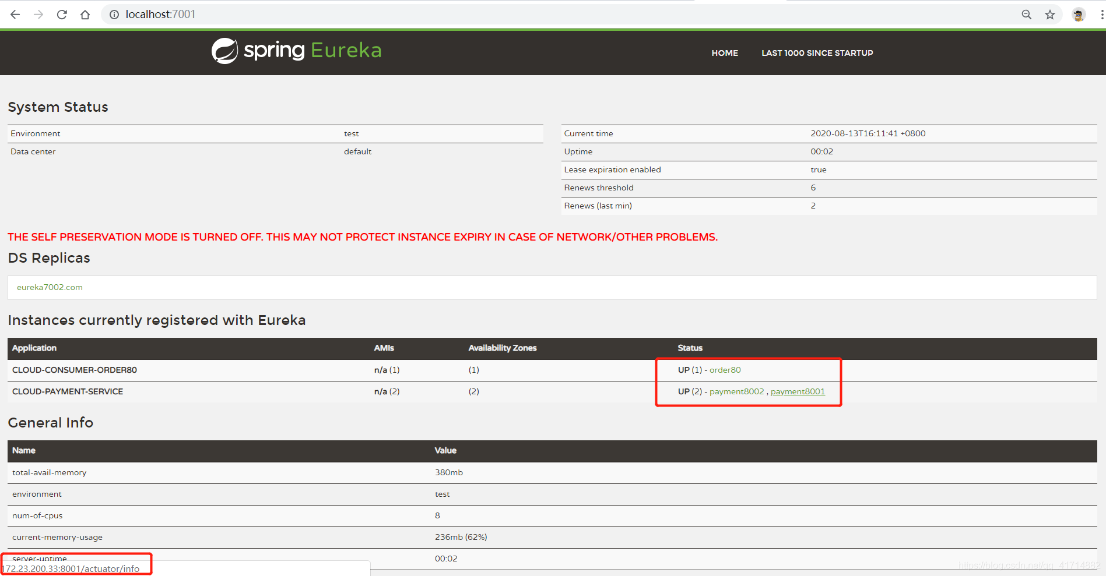Image resolution: width=1106 pixels, height=576 pixels.
Task: Focus the address bar showing localhost:7001
Action: 560,15
